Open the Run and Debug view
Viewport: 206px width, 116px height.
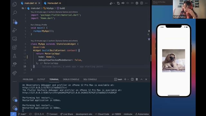point(14,30)
